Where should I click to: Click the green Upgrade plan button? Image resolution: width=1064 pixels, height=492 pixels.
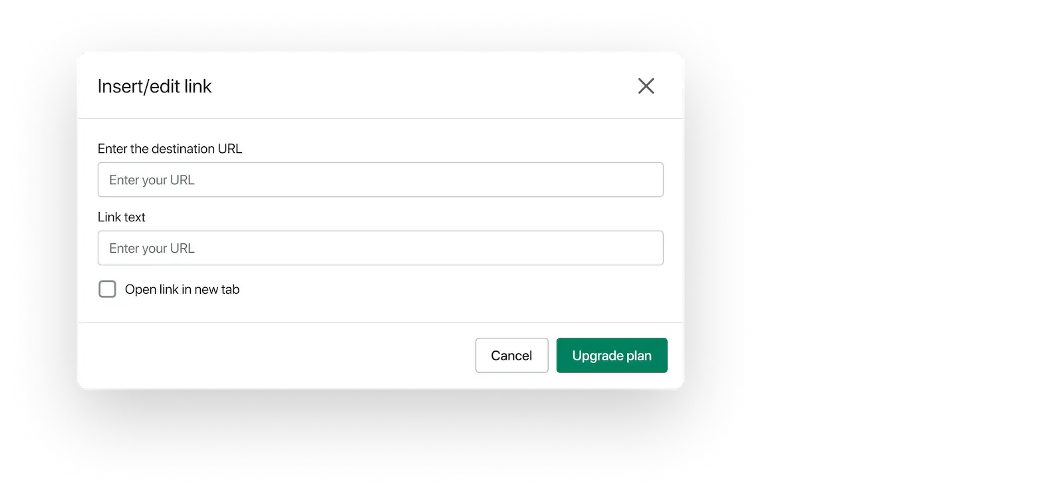[612, 355]
